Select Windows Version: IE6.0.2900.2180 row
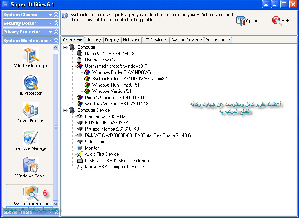This screenshot has height=218, width=299. [x=117, y=104]
